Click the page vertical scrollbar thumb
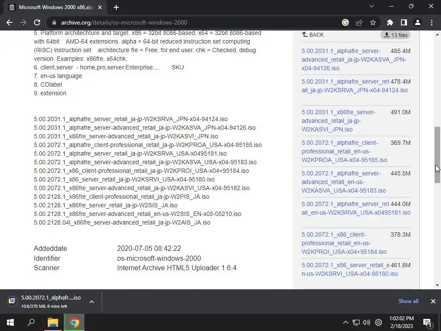The width and height of the screenshot is (441, 331). pyautogui.click(x=438, y=155)
